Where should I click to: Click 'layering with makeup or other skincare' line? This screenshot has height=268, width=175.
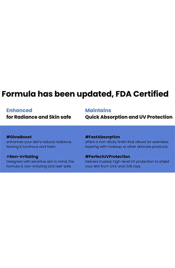coord(127,147)
